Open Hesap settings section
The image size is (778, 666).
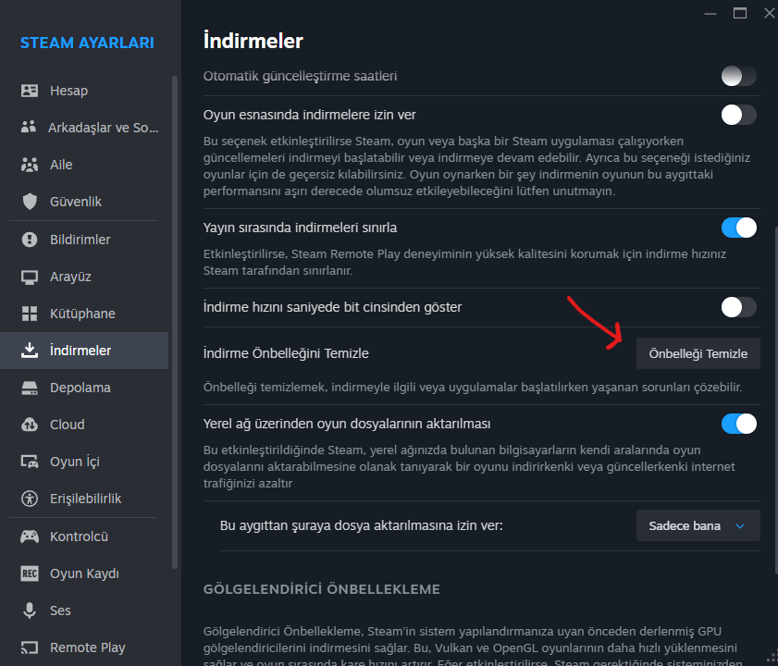[84, 91]
